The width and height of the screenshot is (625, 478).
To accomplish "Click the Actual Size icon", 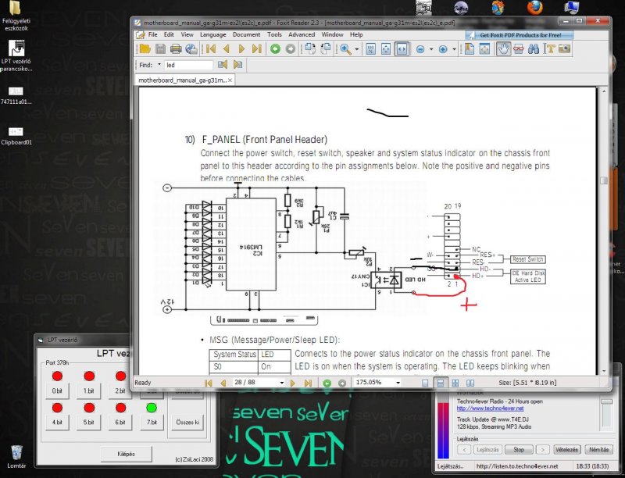I will pyautogui.click(x=370, y=49).
